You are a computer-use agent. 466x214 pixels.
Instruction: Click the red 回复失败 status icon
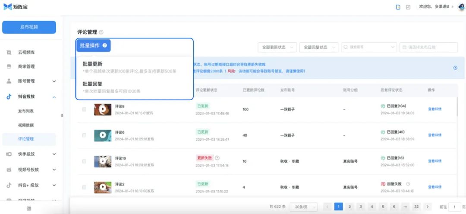pyautogui.click(x=383, y=184)
